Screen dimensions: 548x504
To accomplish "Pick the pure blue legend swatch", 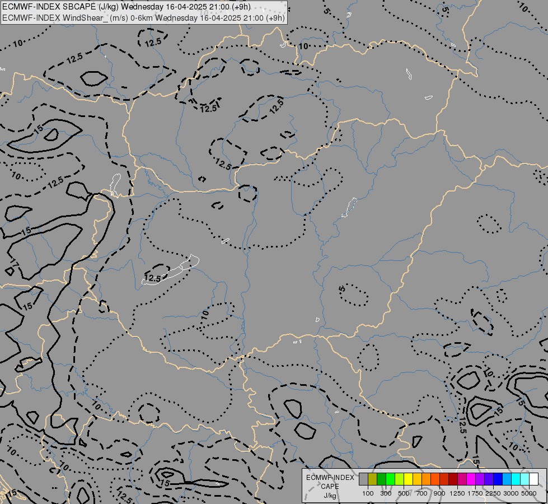I will [x=498, y=479].
